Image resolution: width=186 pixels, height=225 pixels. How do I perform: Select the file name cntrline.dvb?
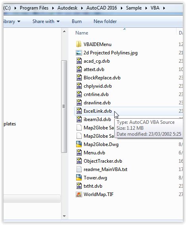[x=96, y=94]
